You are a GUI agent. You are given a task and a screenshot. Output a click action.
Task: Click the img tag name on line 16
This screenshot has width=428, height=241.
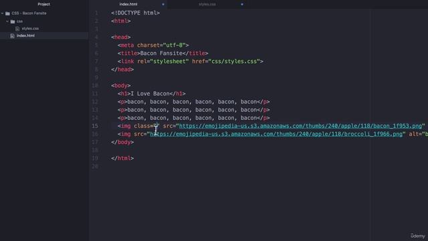(126, 134)
